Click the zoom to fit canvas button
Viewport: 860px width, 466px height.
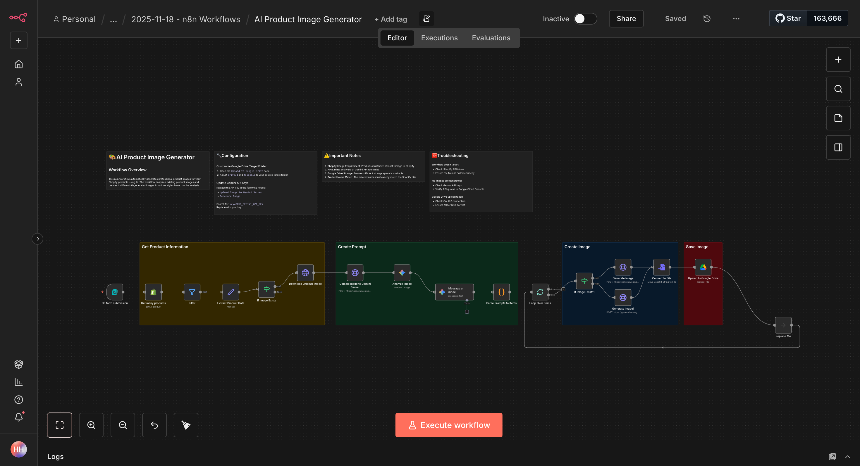(x=59, y=425)
